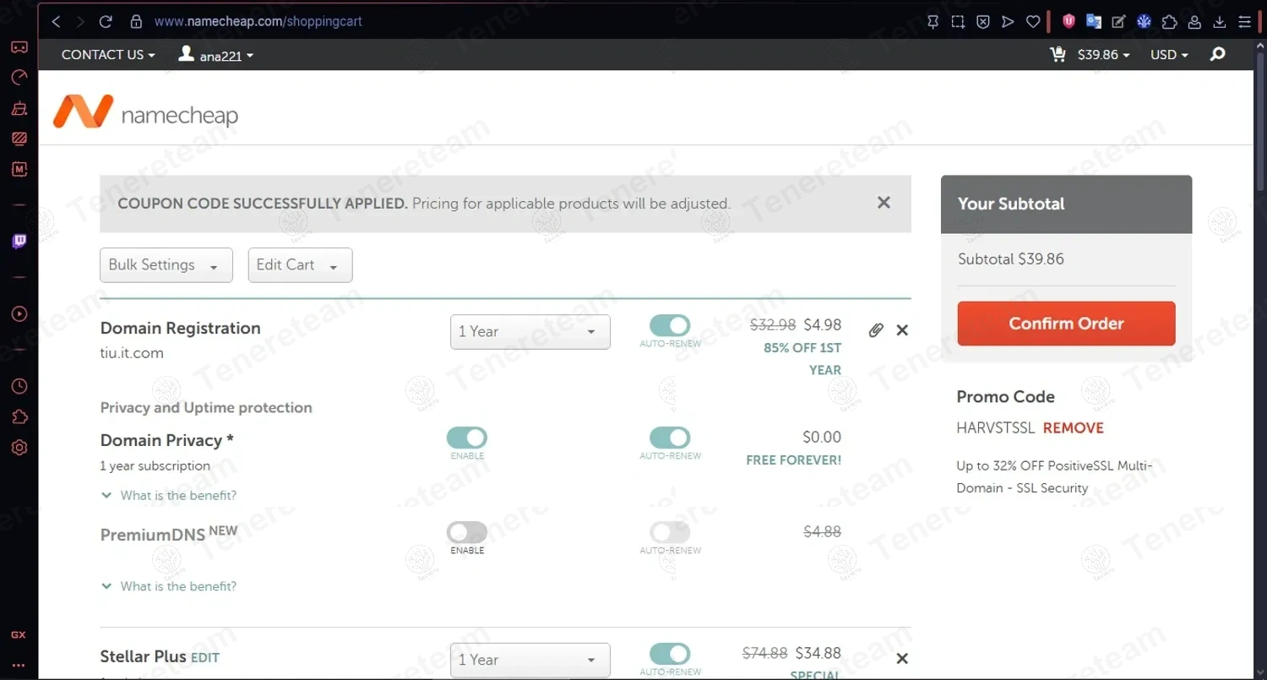Open Domain Registration 1 Year duration dropdown
This screenshot has width=1267, height=680.
click(530, 332)
